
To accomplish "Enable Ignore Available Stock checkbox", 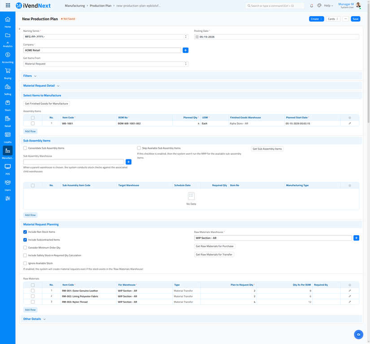I will tap(25, 263).
